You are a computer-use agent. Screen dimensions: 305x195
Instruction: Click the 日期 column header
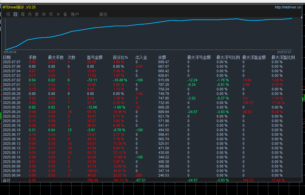(x=7, y=57)
